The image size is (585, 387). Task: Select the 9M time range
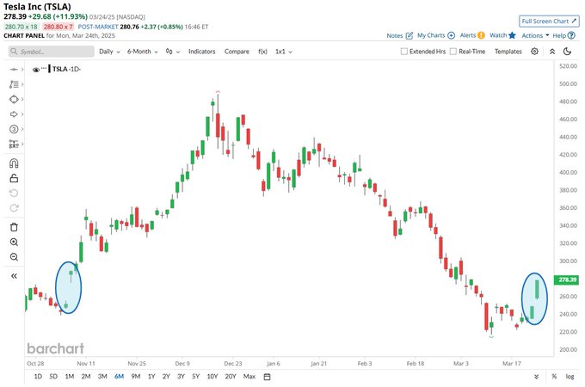click(135, 377)
